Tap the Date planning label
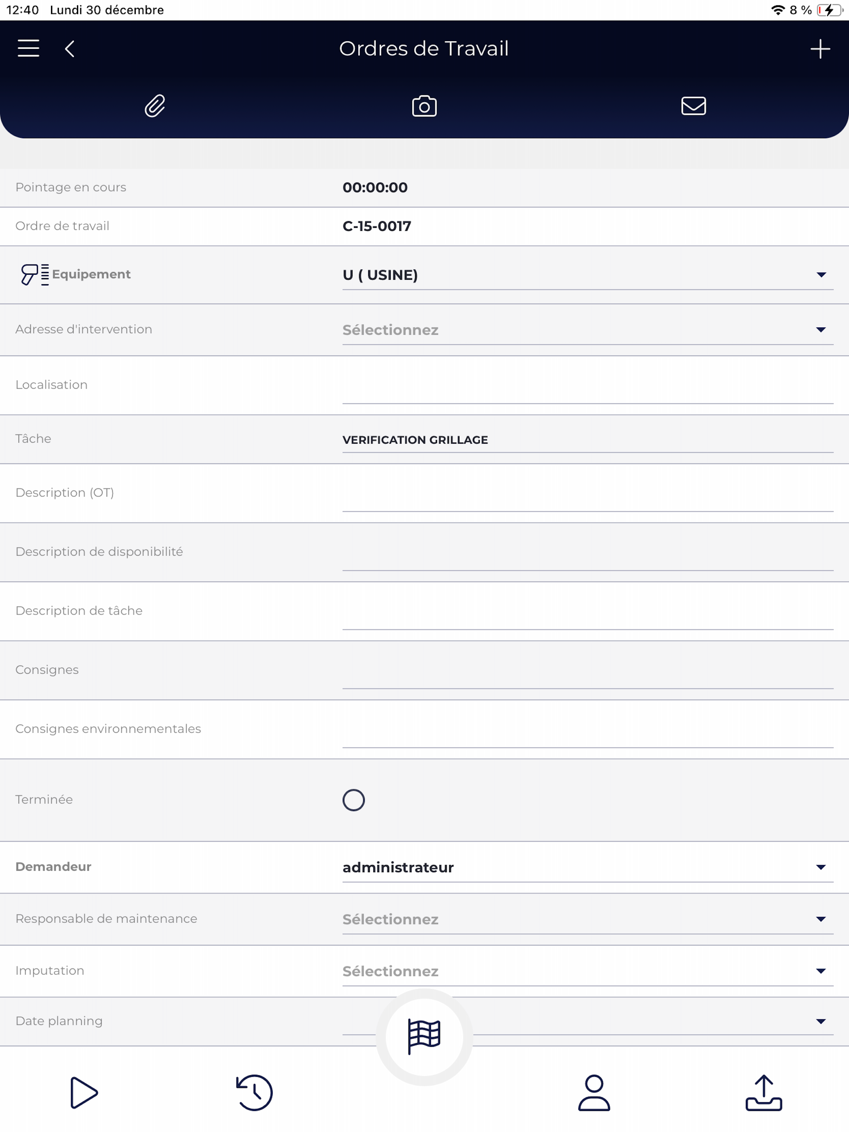Viewport: 849px width, 1132px height. point(59,1021)
